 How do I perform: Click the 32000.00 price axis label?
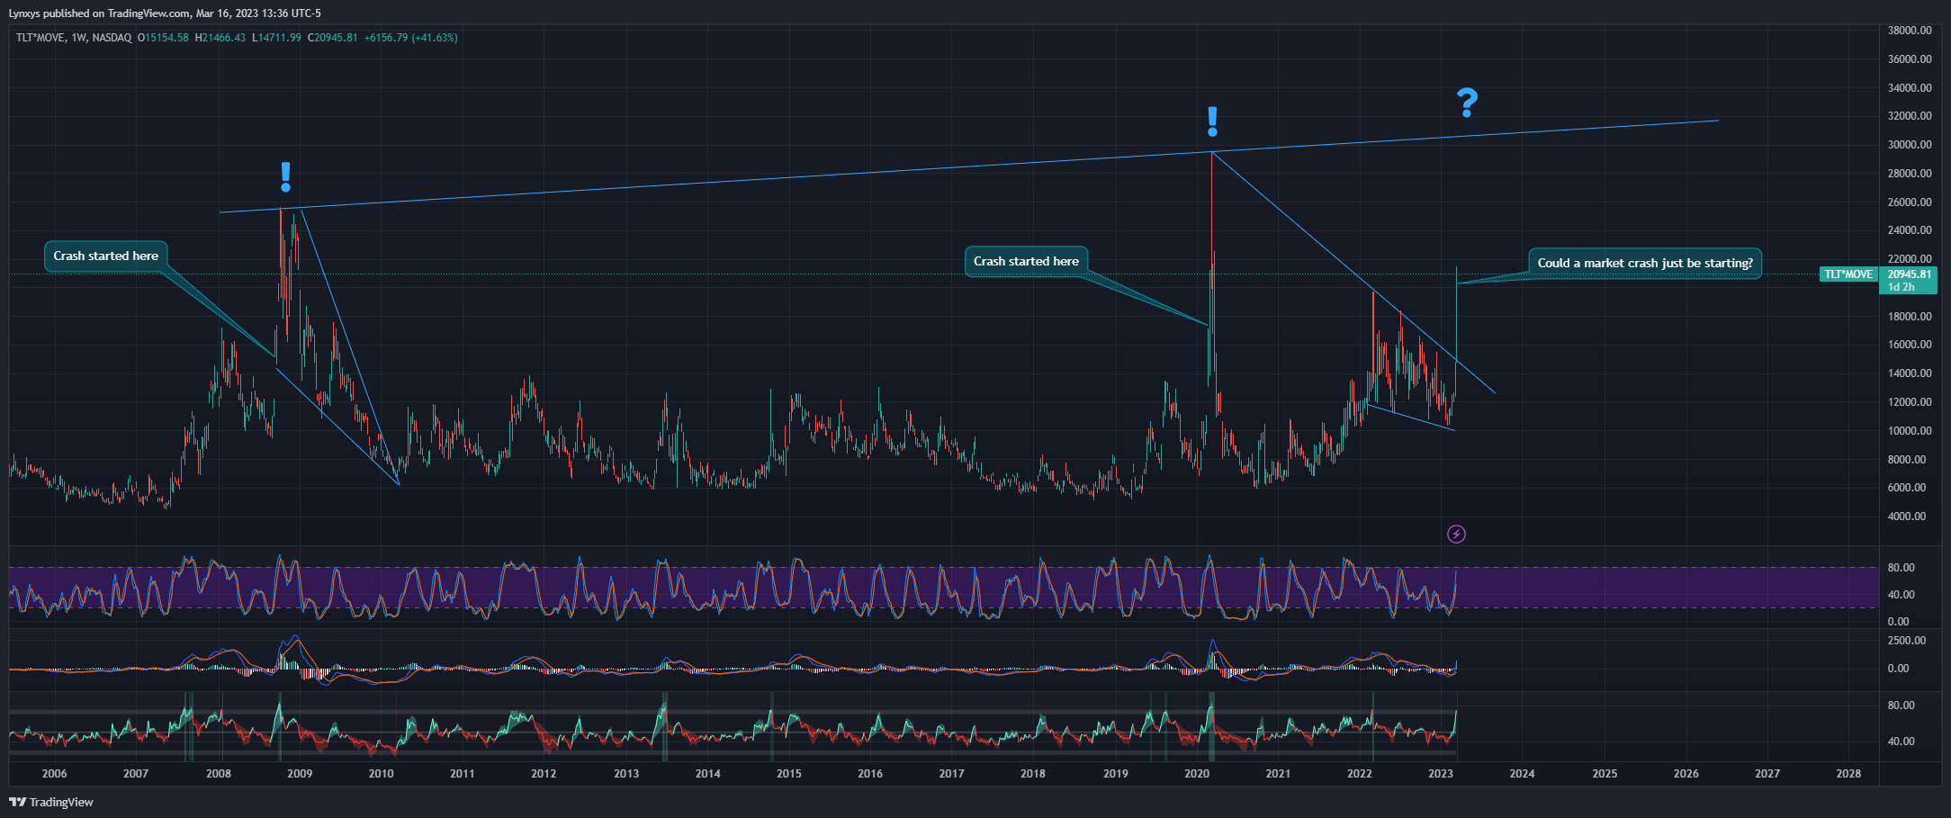point(1910,116)
